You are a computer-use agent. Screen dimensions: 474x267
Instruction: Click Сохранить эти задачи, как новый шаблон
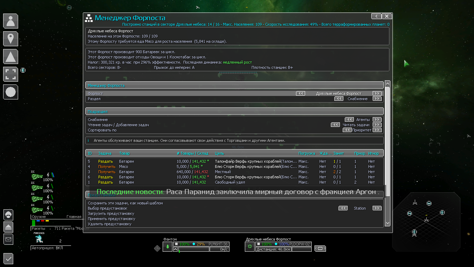pyautogui.click(x=125, y=203)
